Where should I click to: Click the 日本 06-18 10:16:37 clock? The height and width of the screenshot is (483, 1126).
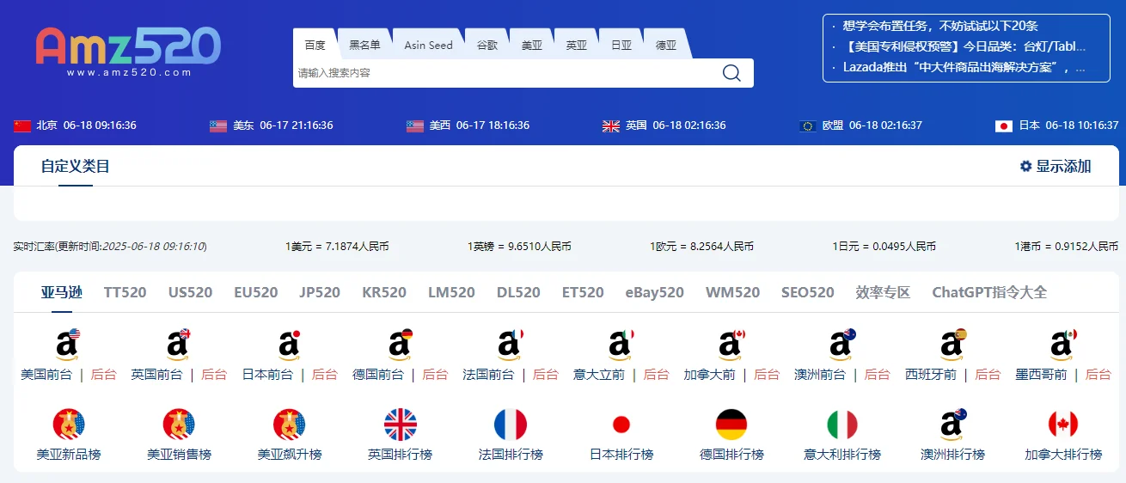1057,125
